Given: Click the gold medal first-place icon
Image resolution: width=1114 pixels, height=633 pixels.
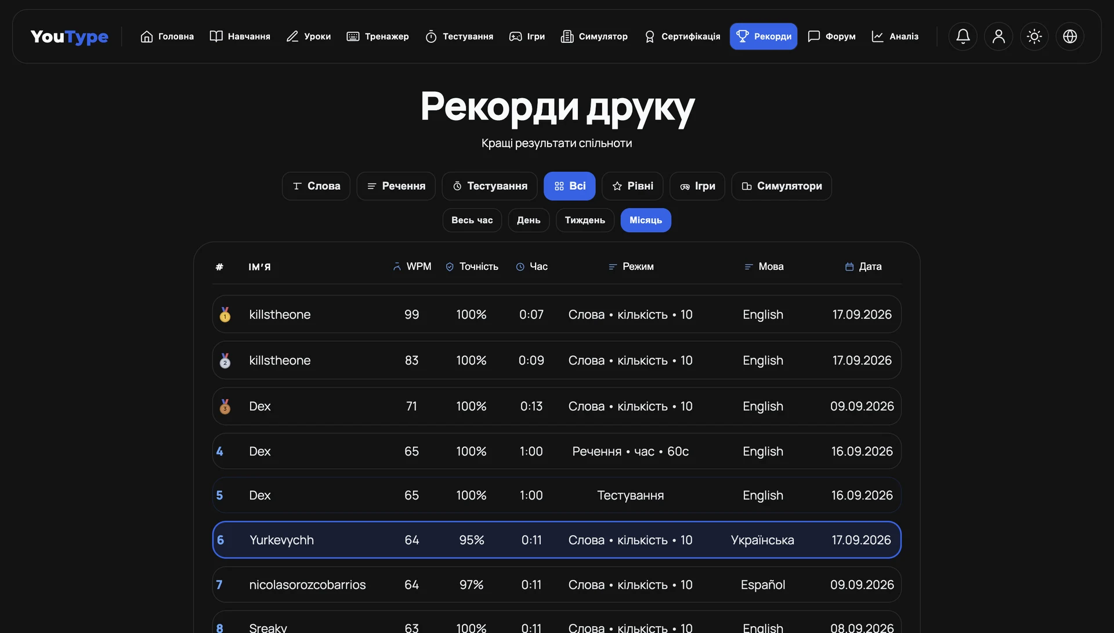Looking at the screenshot, I should [225, 314].
